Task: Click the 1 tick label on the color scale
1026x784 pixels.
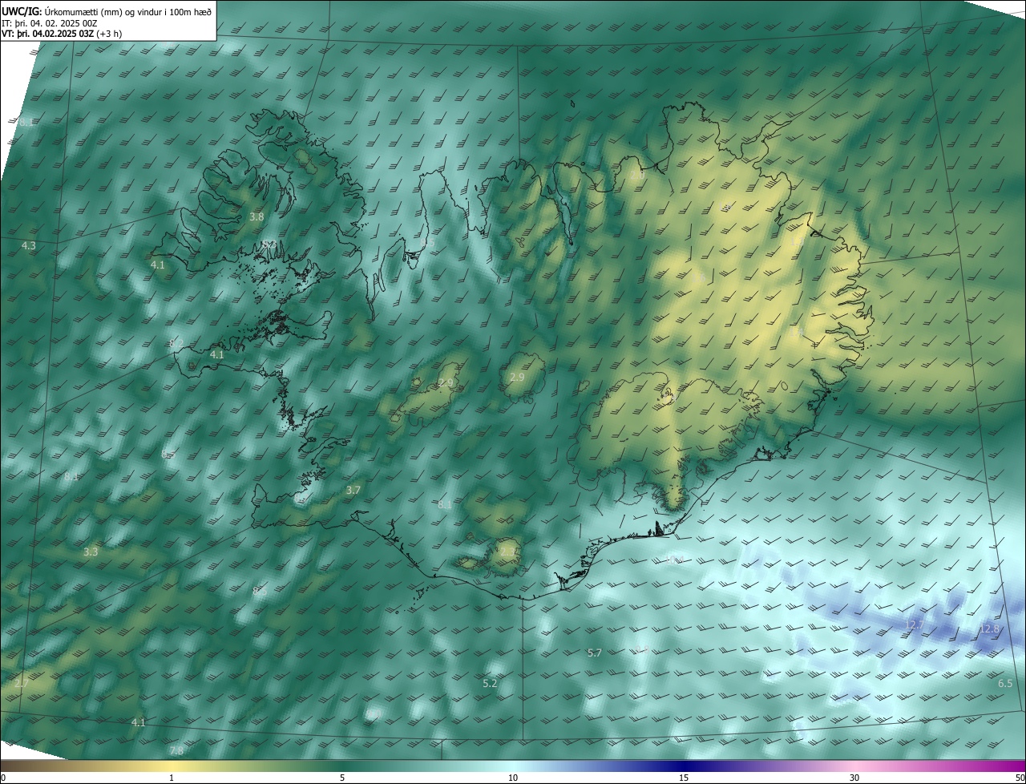Action: click(x=172, y=778)
